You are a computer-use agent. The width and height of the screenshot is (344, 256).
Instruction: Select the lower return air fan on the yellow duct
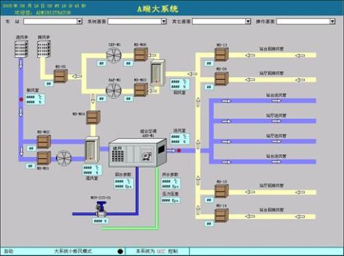coord(114,90)
